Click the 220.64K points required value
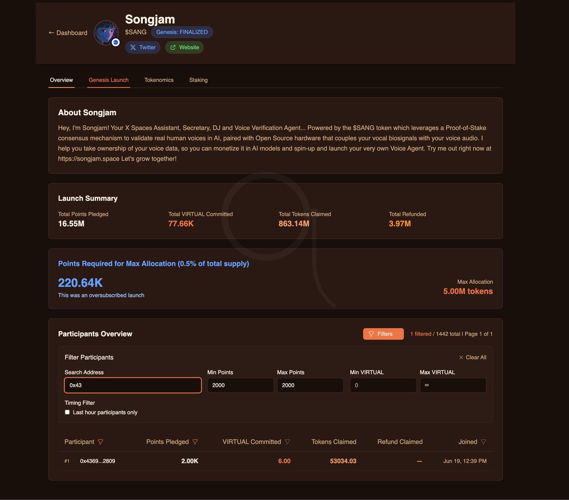Screen dimensions: 569x500 tap(81, 283)
